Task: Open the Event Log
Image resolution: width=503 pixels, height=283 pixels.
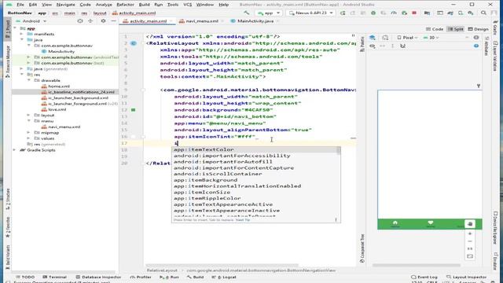Action: point(424,277)
